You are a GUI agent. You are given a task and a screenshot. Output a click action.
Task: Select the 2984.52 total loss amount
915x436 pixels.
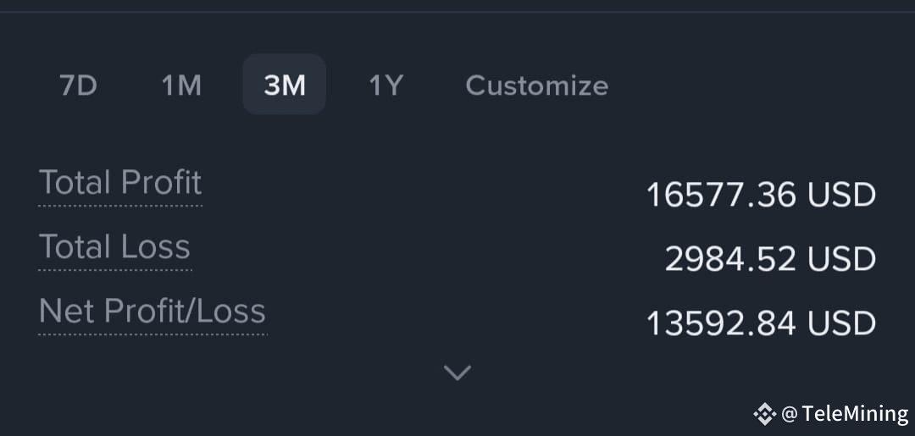coord(730,259)
